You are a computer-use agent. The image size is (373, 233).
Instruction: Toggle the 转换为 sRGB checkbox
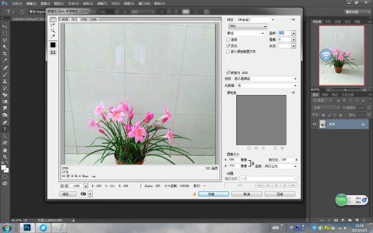point(228,72)
